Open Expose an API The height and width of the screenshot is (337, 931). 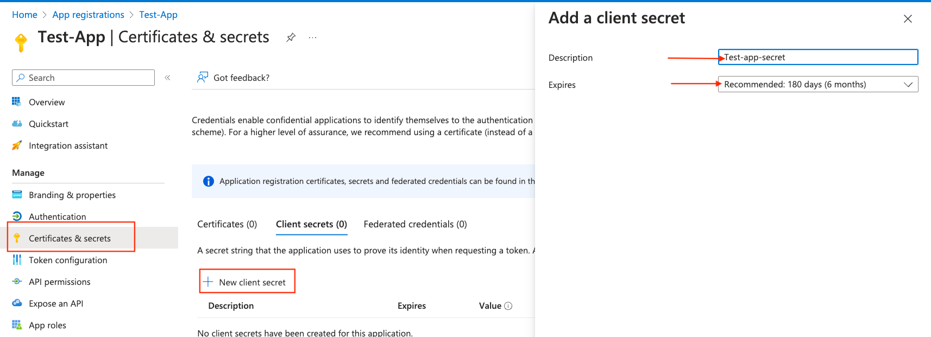pyautogui.click(x=56, y=303)
